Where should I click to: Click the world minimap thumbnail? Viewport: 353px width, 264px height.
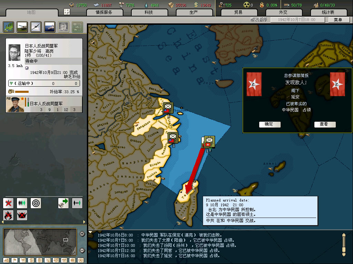click(40, 242)
